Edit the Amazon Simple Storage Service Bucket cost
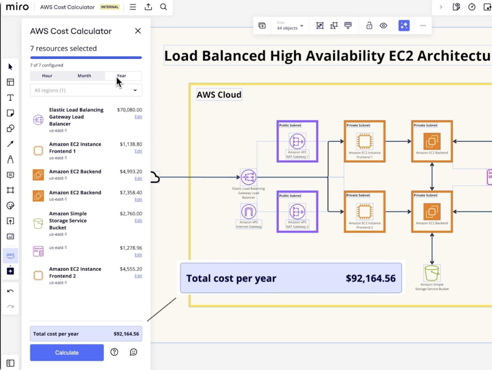 tap(138, 220)
